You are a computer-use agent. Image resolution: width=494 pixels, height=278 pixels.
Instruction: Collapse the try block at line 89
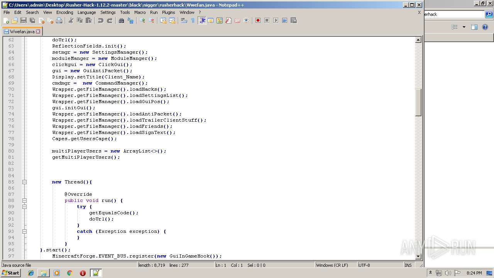(x=24, y=207)
